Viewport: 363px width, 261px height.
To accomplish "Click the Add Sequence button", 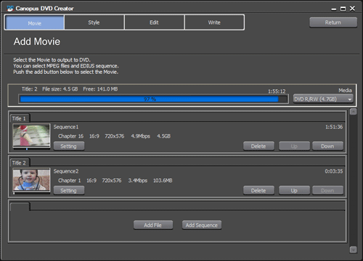I will click(202, 225).
